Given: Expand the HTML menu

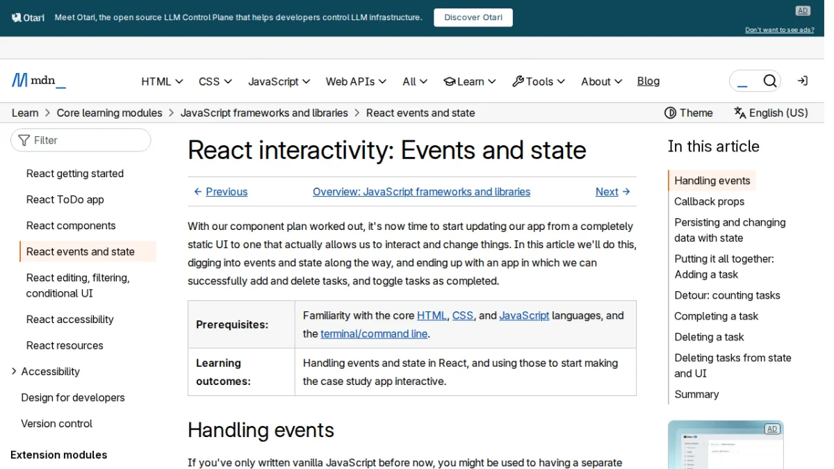Looking at the screenshot, I should (x=162, y=81).
